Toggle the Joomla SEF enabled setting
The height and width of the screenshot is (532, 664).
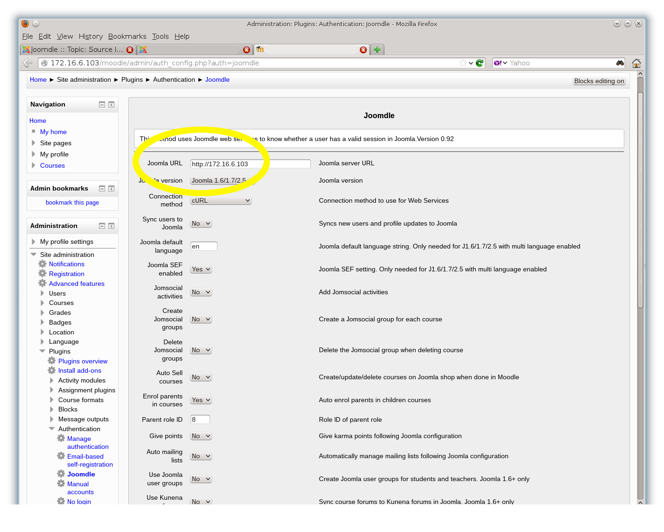[x=201, y=270]
